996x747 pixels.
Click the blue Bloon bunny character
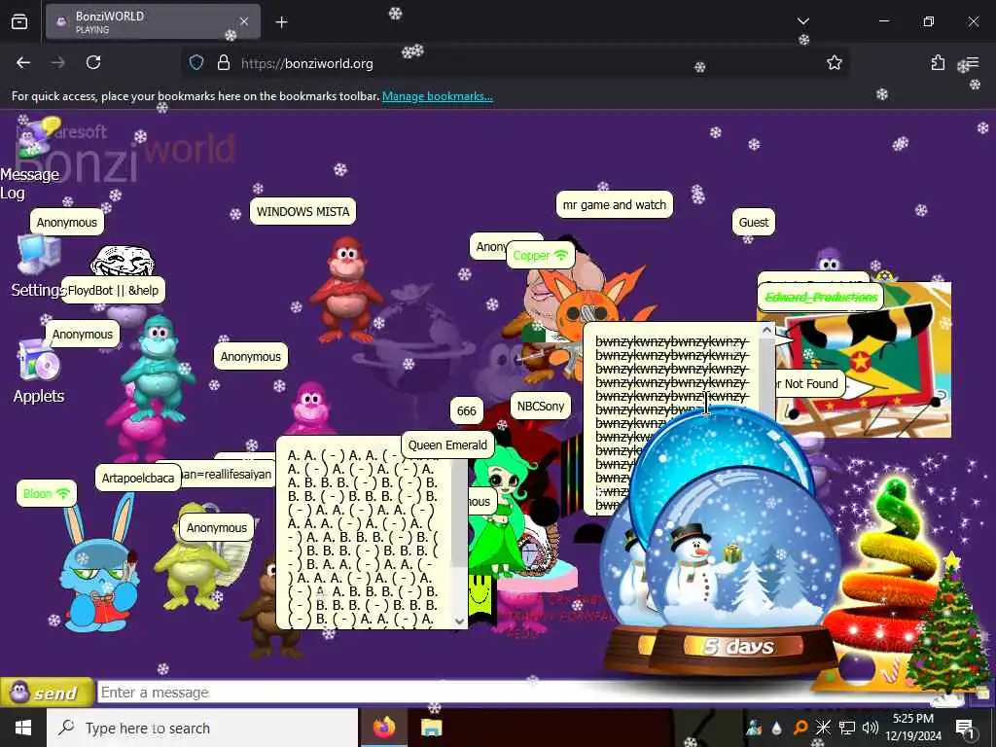point(99,565)
